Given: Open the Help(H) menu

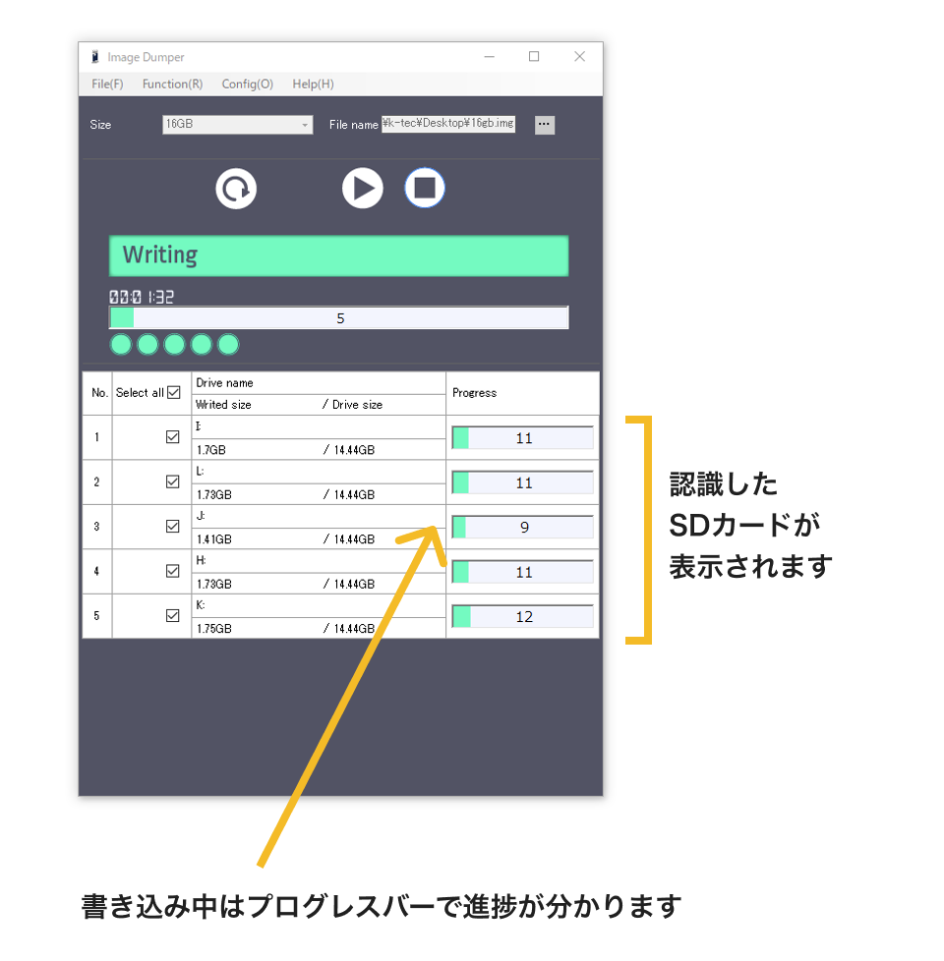Looking at the screenshot, I should pyautogui.click(x=313, y=84).
